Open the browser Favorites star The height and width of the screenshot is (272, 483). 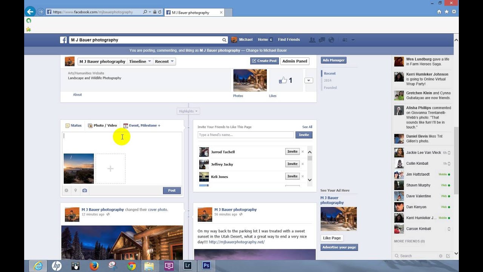point(446,12)
